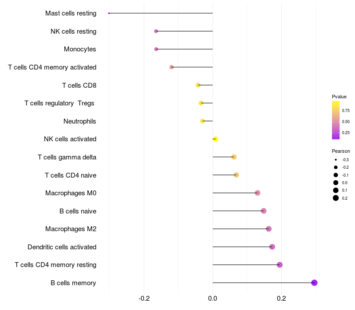Click the Macrophages M0 data point
The height and width of the screenshot is (310, 355).
(257, 193)
